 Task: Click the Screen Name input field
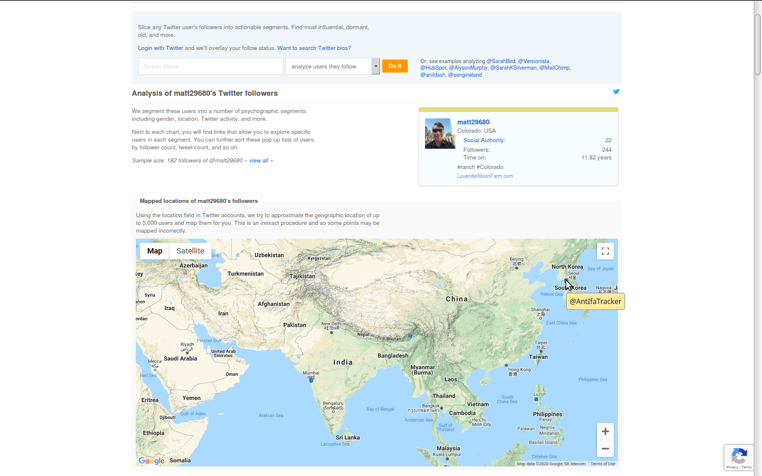point(211,66)
